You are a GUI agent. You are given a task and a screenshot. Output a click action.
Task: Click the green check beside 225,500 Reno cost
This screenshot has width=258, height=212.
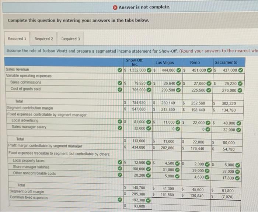click(x=209, y=90)
